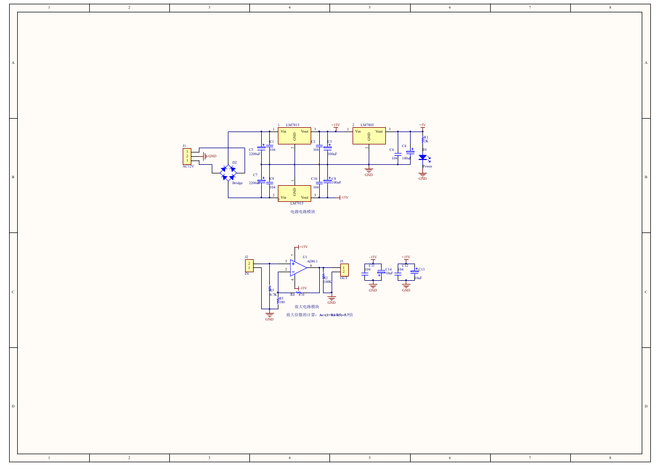The width and height of the screenshot is (660, 466).
Task: Click the U1 AD811 op-amp triangle
Action: click(298, 267)
